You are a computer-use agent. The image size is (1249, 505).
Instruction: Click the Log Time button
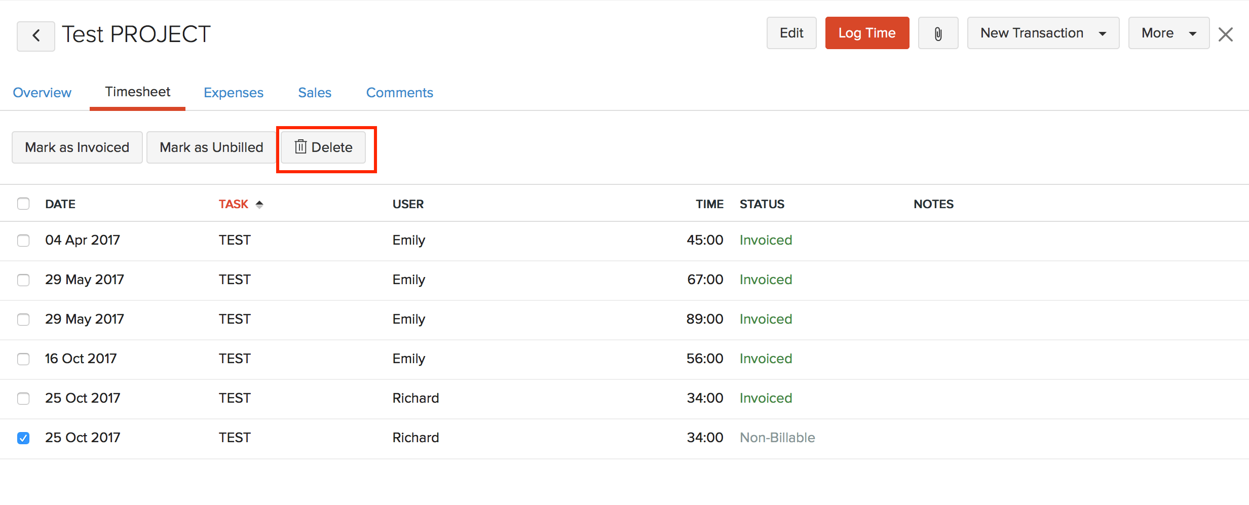(866, 32)
